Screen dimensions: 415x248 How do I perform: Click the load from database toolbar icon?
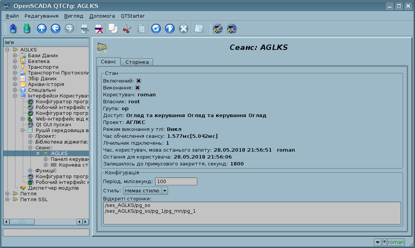coord(13,28)
